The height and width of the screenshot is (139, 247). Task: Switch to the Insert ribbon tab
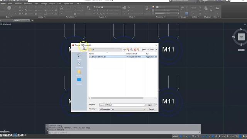coord(10,3)
